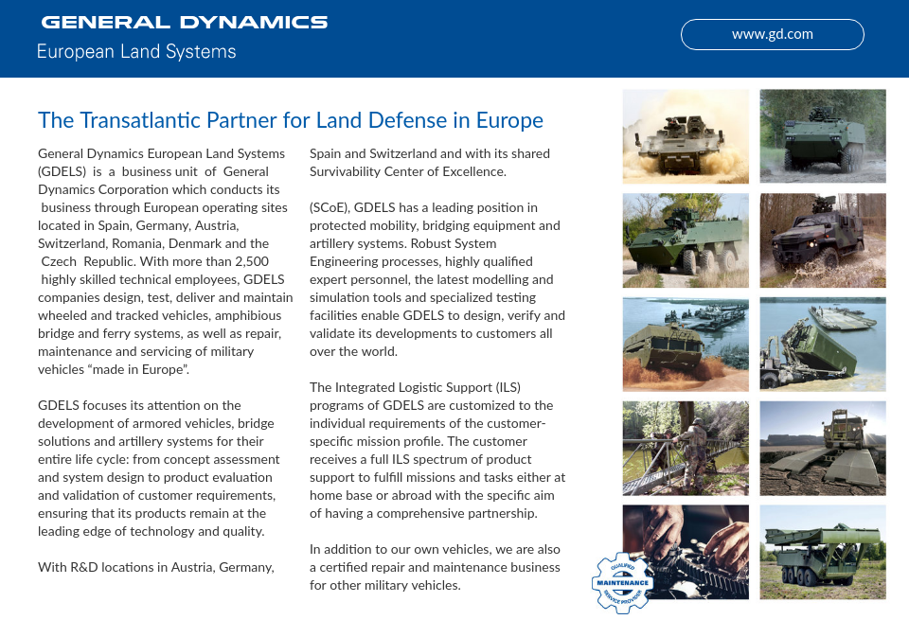Viewport: 909px width, 620px height.
Task: Open the amphibious bridge vehicle entering water photo
Action: tap(685, 344)
